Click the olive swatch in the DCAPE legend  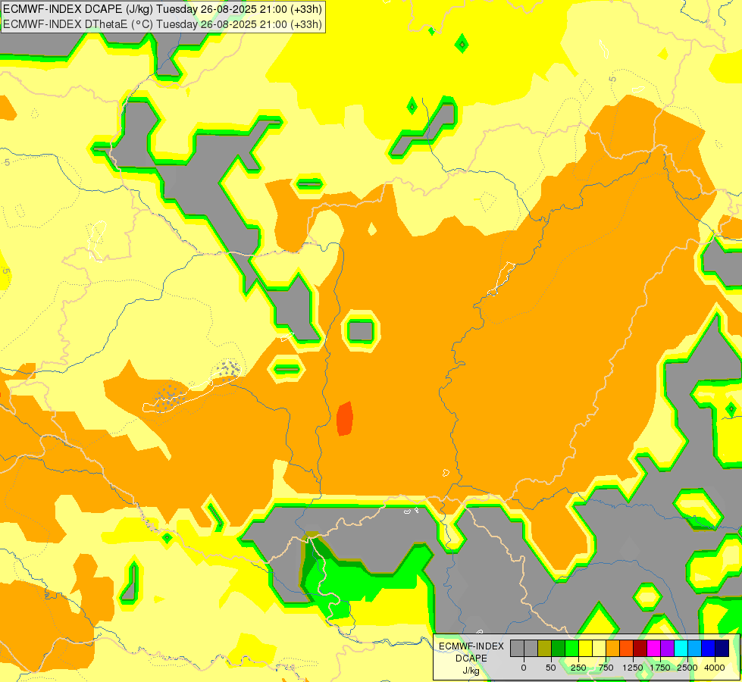(544, 648)
